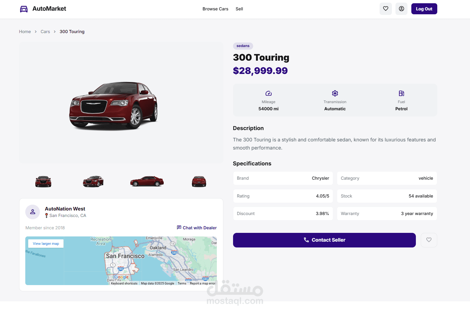Click the location pin beside San Francisco
The height and width of the screenshot is (312, 470).
point(46,216)
